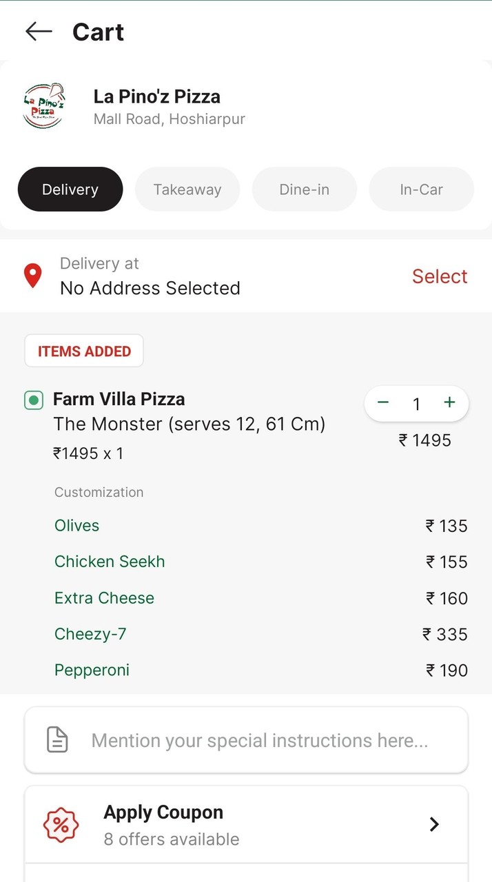Tap the coupon percent badge icon
The image size is (492, 882).
61,825
